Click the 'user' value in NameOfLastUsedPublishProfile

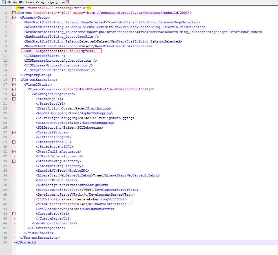tap(87, 46)
